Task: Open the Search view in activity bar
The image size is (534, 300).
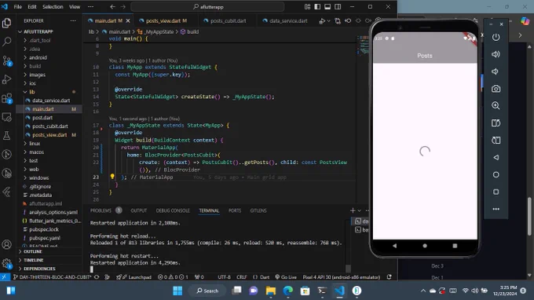Action: (x=7, y=42)
